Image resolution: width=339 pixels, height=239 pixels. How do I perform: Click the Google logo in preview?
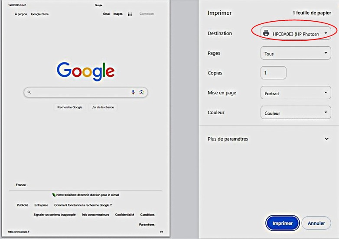[x=85, y=72]
